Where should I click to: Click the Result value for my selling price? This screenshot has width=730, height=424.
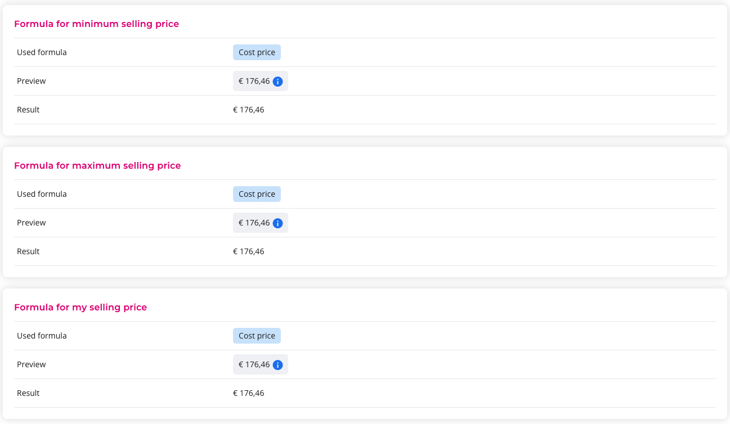point(249,393)
